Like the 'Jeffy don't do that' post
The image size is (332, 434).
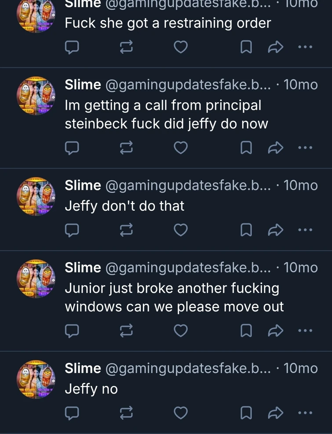point(181,230)
